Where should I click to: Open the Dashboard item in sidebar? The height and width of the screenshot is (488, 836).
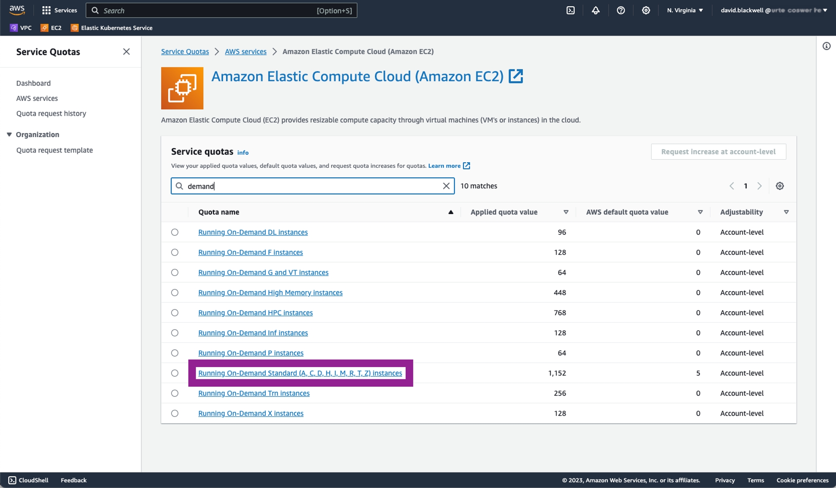[33, 83]
